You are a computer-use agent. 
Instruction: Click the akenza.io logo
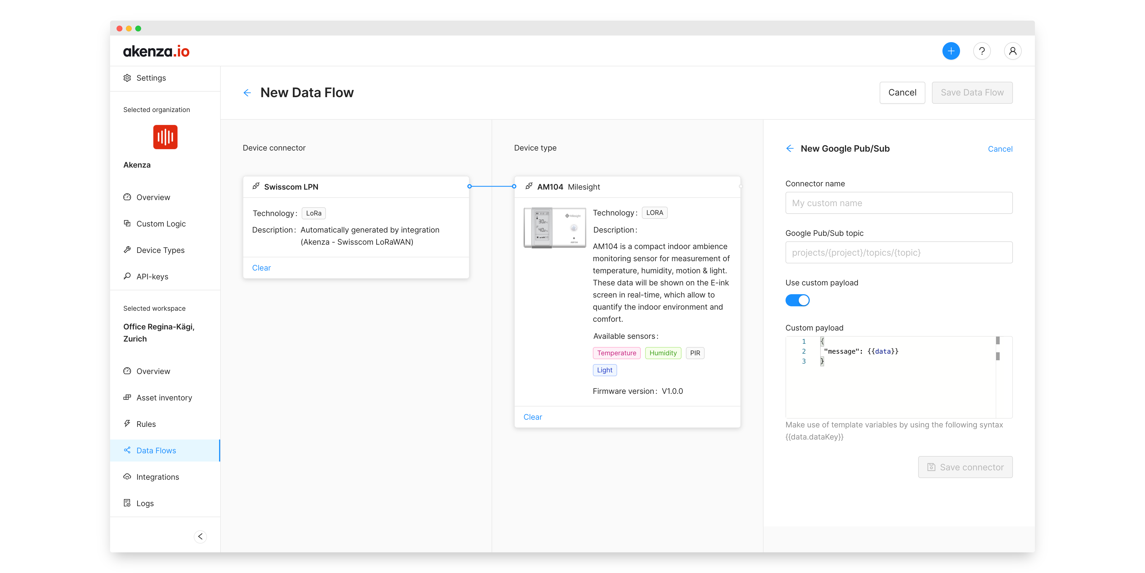(x=156, y=51)
